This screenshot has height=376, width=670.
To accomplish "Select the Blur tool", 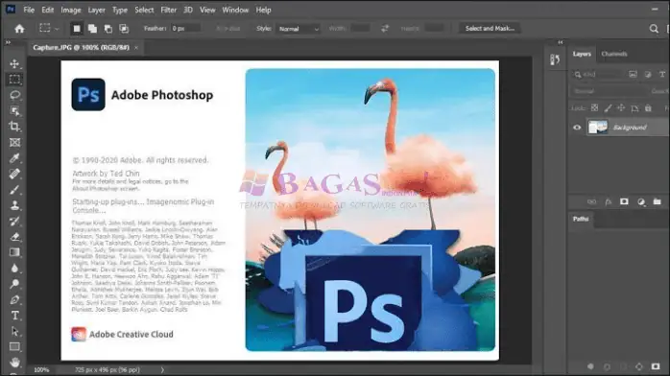I will [14, 268].
